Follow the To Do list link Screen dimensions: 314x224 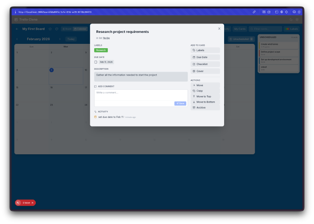[106, 38]
